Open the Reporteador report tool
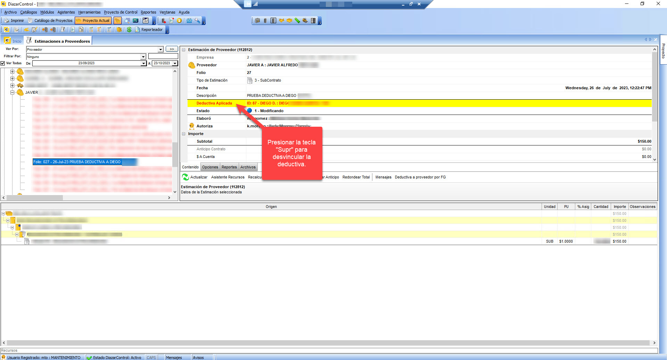The height and width of the screenshot is (360, 667). [149, 30]
